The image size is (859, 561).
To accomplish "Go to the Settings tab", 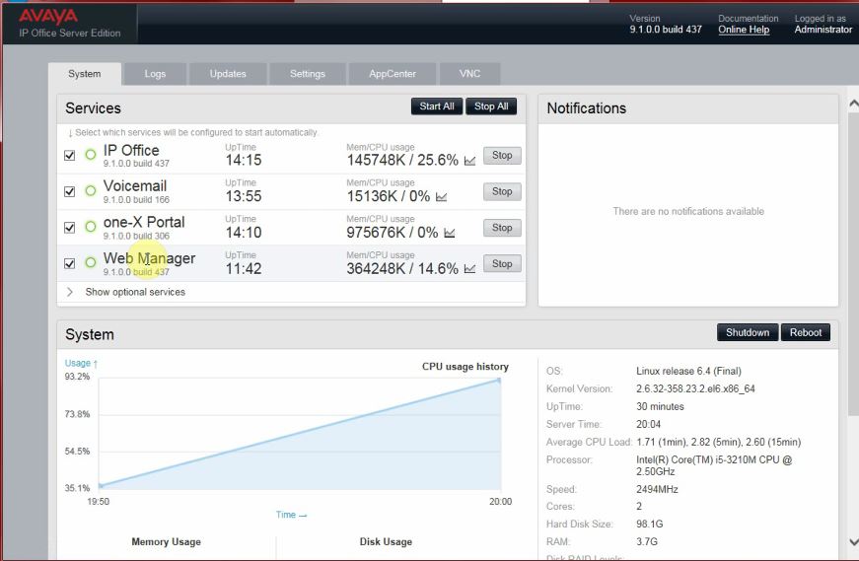I will (308, 74).
